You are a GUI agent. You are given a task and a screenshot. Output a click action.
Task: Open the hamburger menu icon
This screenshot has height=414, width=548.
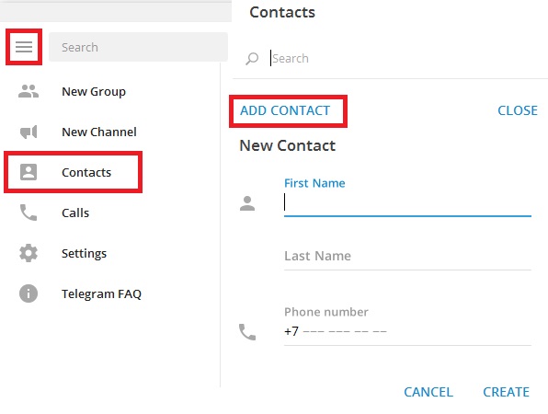click(24, 47)
